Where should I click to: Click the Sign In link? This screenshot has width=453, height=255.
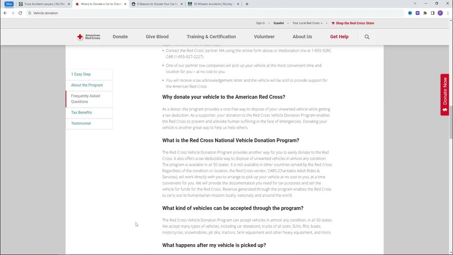(260, 23)
